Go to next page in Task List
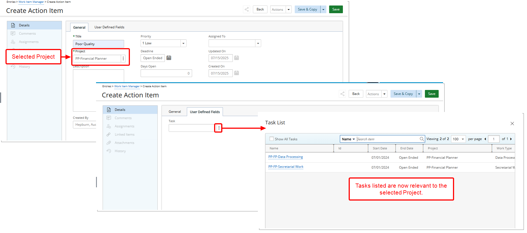The image size is (527, 233). [x=511, y=139]
